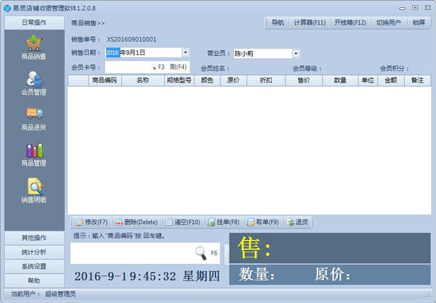The height and width of the screenshot is (303, 436).
Task: Click the 原价 column header
Action: [233, 80]
